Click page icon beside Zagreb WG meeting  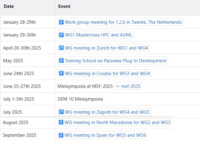click(x=61, y=112)
